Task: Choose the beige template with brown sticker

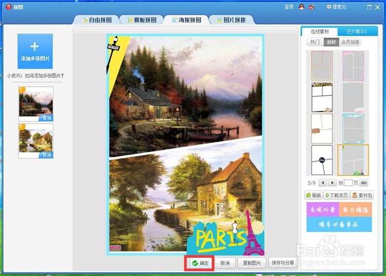Action: [322, 128]
